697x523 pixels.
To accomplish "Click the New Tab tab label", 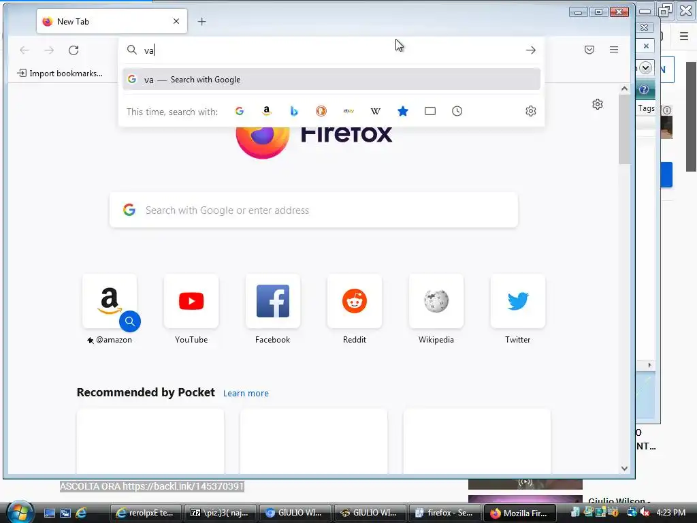I will (73, 22).
